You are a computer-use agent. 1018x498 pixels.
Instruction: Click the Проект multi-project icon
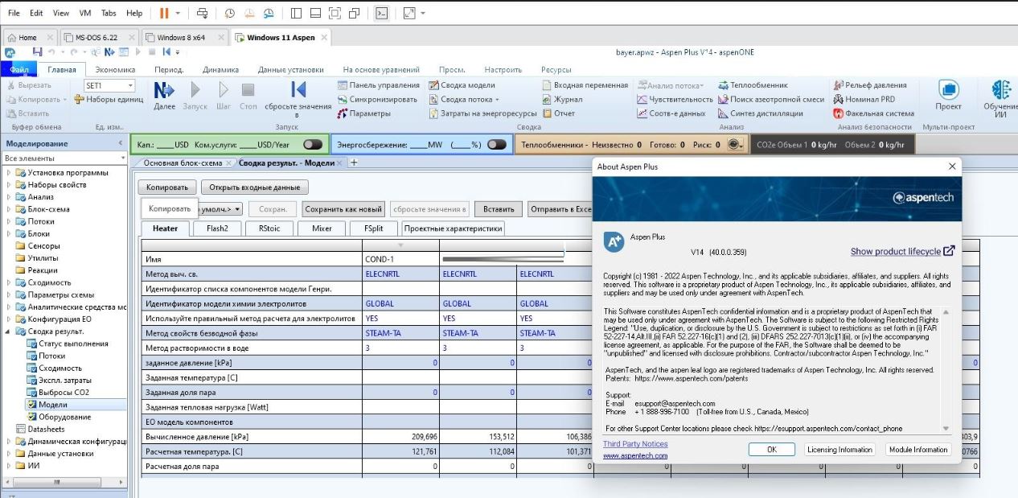948,90
